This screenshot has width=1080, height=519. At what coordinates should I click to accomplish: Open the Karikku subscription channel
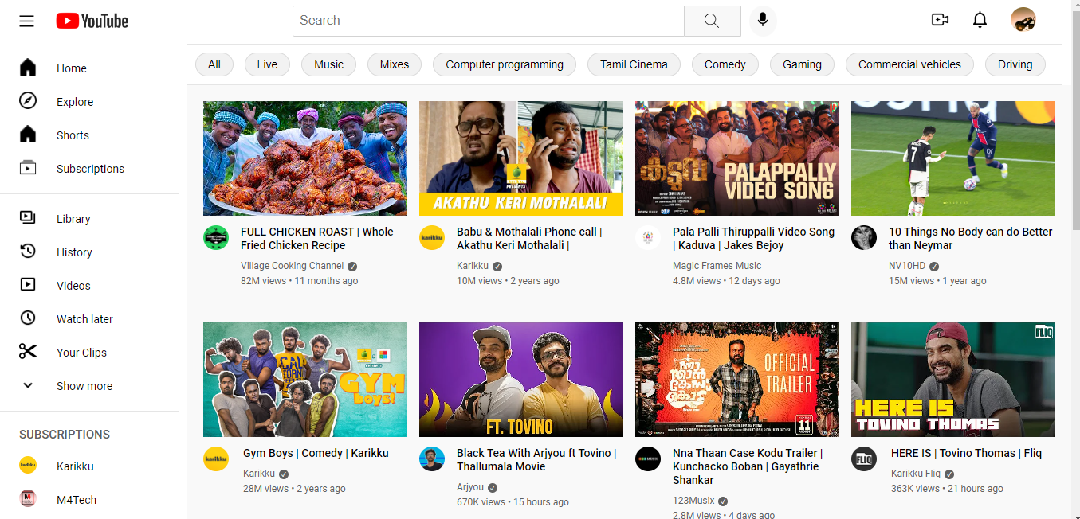coord(75,466)
